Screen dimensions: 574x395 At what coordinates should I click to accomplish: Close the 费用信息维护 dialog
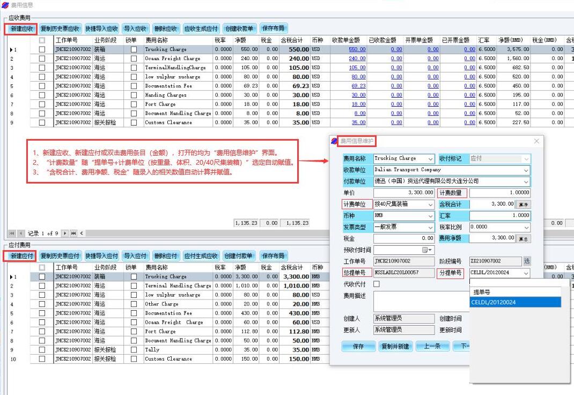[536, 141]
